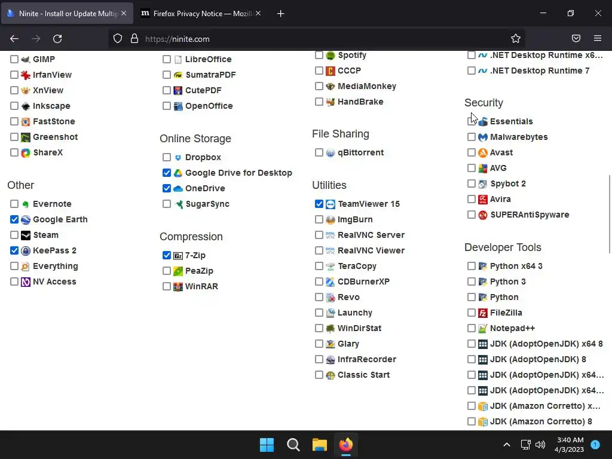Image resolution: width=612 pixels, height=459 pixels.
Task: Click the FileZilla icon
Action: (x=483, y=313)
